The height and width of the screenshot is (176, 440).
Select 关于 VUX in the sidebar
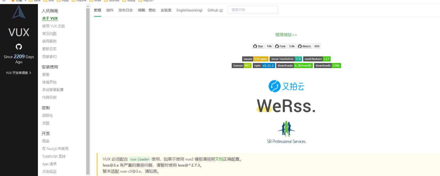pyautogui.click(x=50, y=19)
